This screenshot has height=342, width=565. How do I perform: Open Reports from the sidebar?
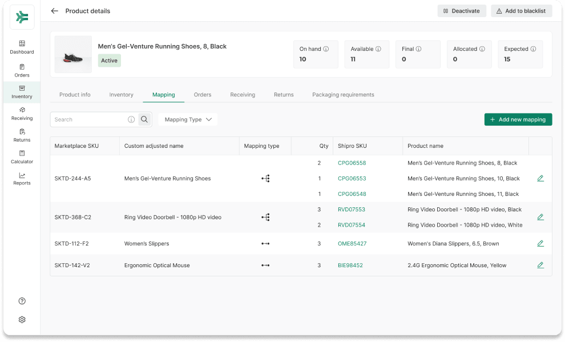point(22,179)
